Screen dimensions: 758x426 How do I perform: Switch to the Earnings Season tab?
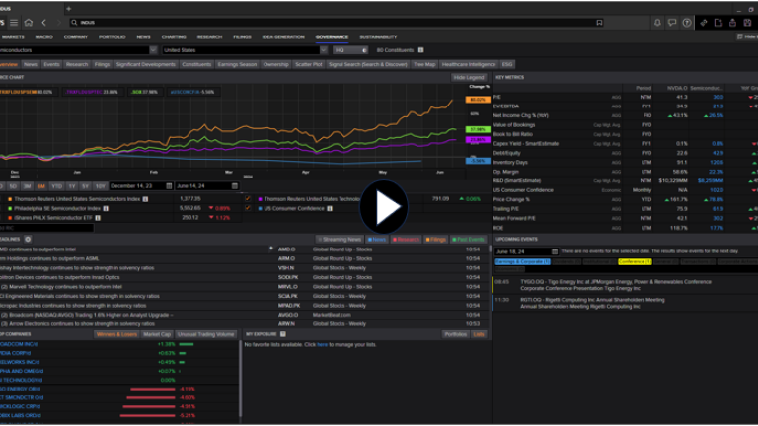[x=237, y=64]
